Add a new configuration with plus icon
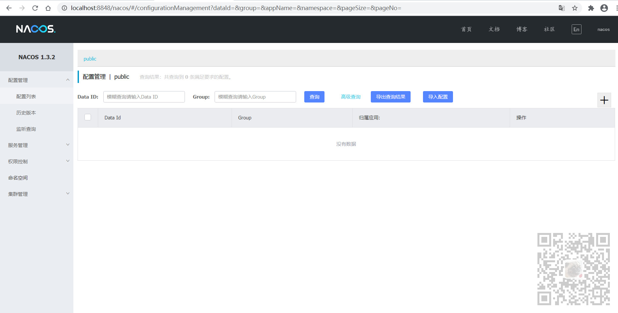This screenshot has height=313, width=618. click(604, 100)
